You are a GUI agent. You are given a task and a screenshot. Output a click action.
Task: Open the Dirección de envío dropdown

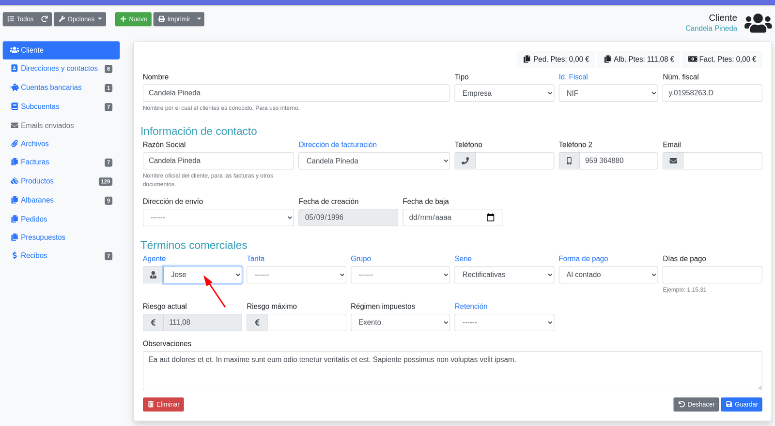[218, 218]
